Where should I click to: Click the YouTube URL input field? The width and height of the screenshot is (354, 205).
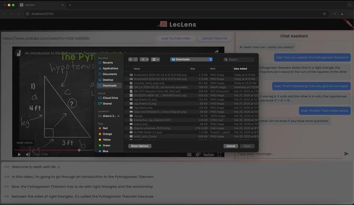coord(79,39)
